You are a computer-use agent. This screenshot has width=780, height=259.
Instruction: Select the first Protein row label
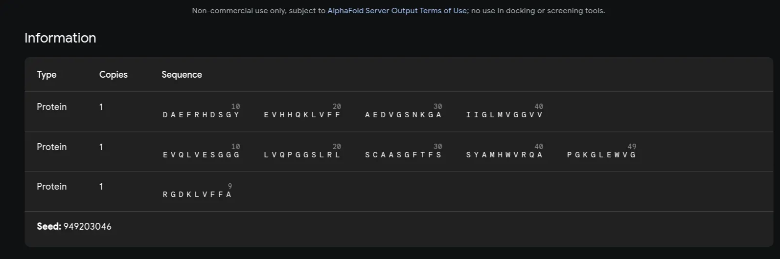[51, 107]
